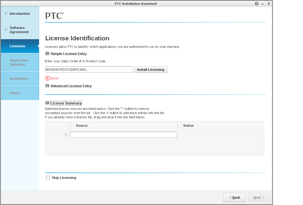The image size is (303, 205).
Task: Collapse the License Summary section
Action: pos(47,103)
